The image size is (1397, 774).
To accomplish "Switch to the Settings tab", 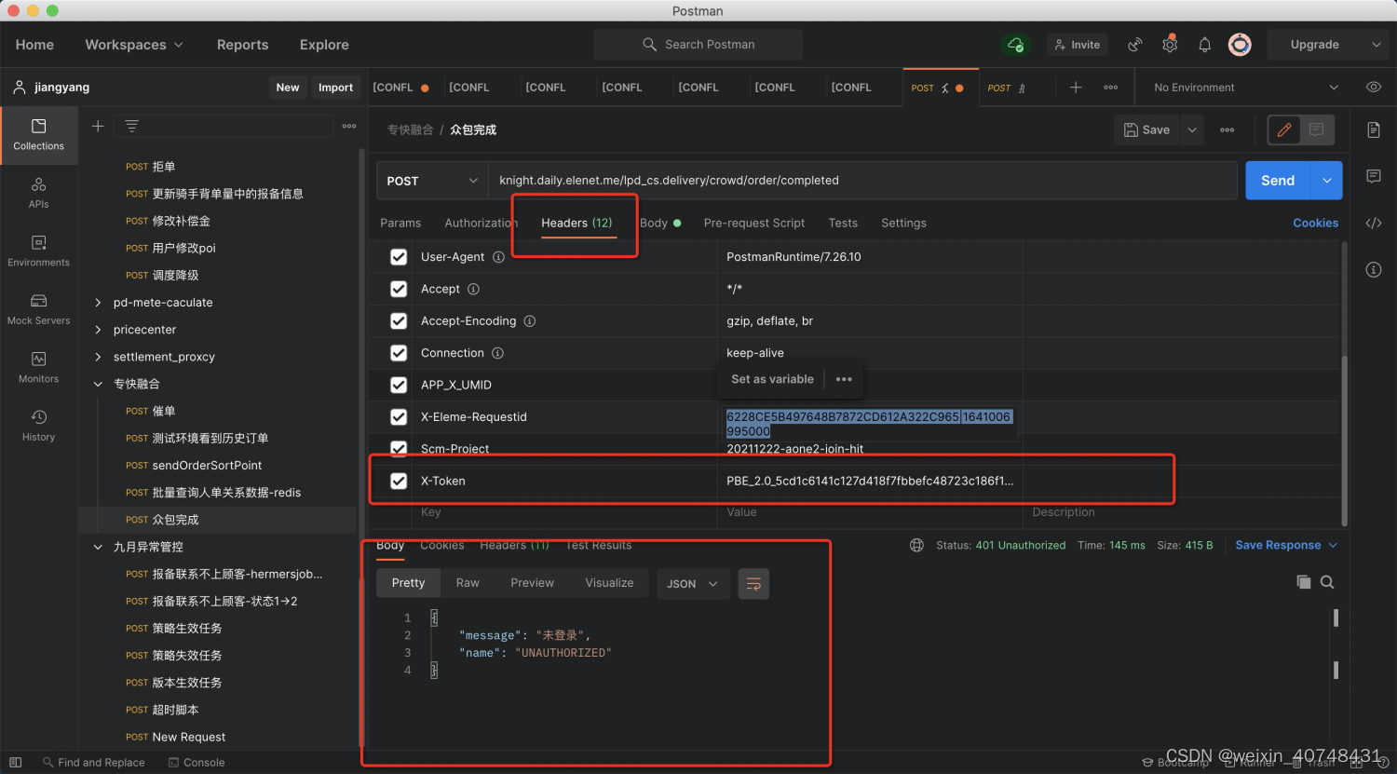I will pyautogui.click(x=903, y=223).
